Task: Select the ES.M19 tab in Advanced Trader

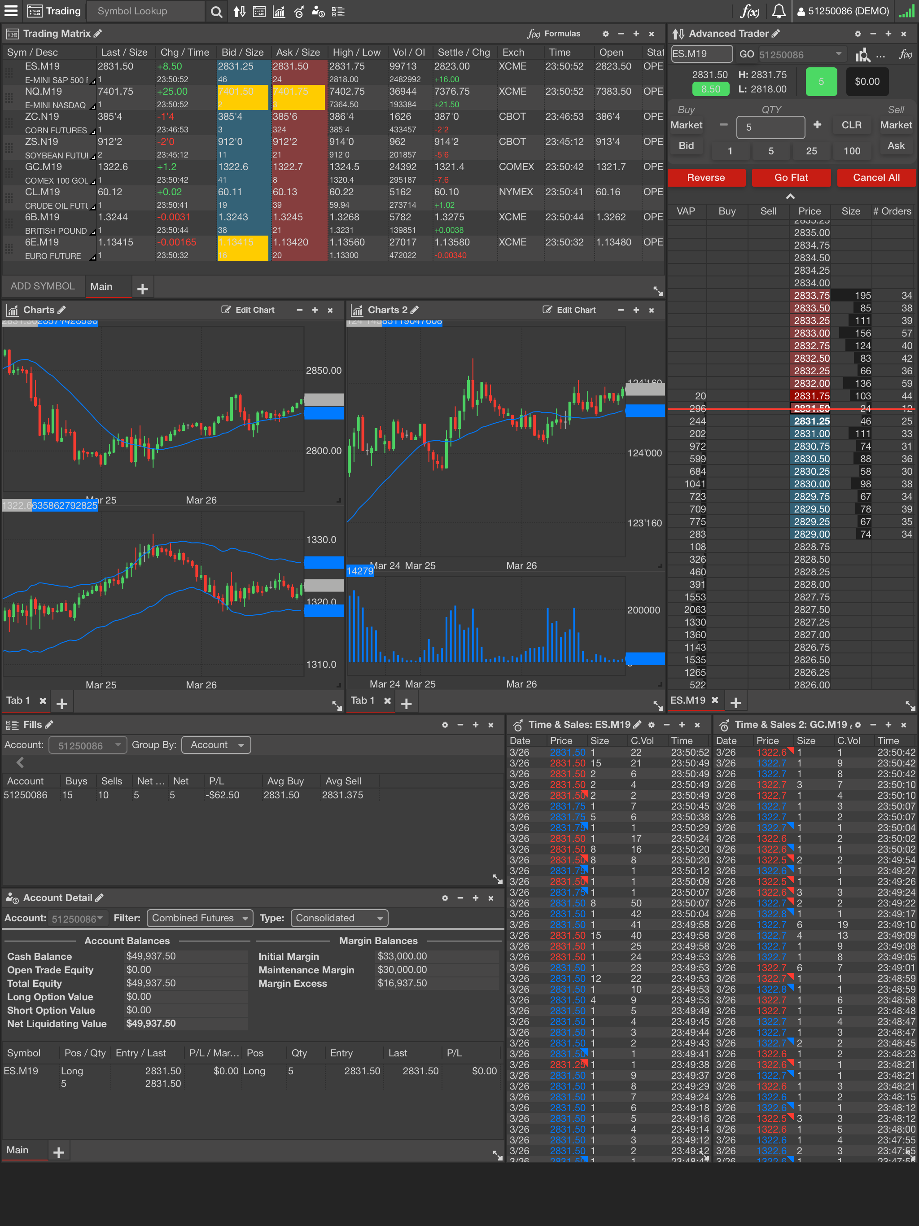Action: 688,700
